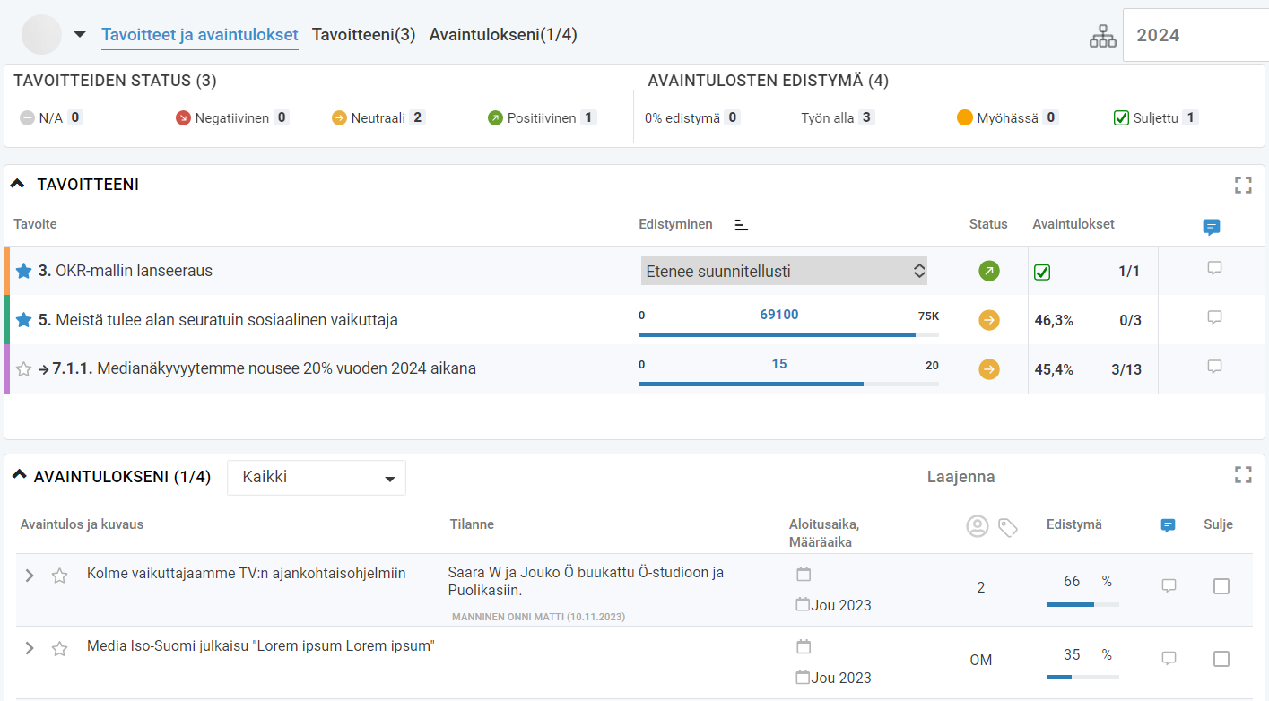Click the sort icon next to Edistyminen
This screenshot has height=701, width=1269.
[x=741, y=225]
